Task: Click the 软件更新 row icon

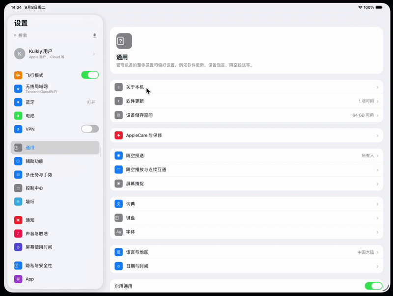Action: [118, 101]
